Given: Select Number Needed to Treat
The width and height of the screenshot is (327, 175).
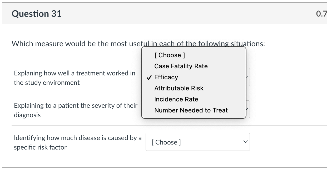Looking at the screenshot, I should coord(191,110).
